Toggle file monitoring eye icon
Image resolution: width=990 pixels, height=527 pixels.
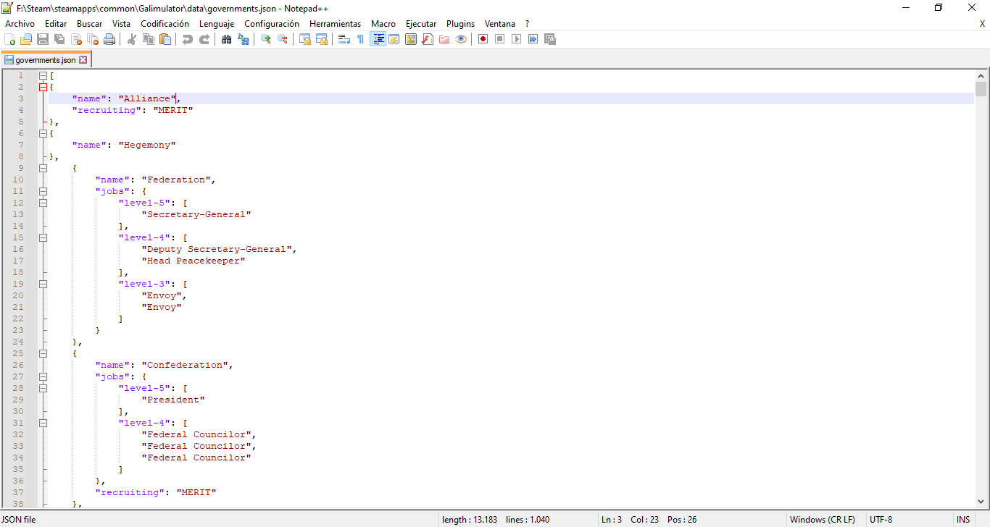coord(461,39)
